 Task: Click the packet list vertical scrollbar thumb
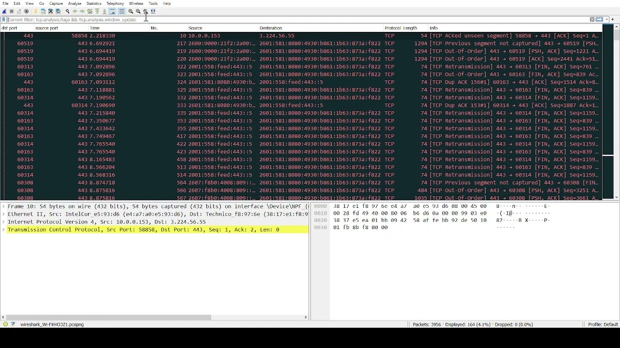(x=616, y=35)
